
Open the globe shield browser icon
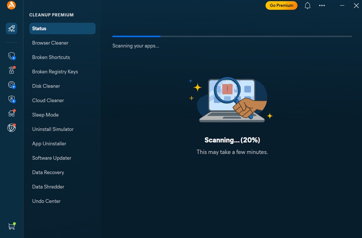12,128
